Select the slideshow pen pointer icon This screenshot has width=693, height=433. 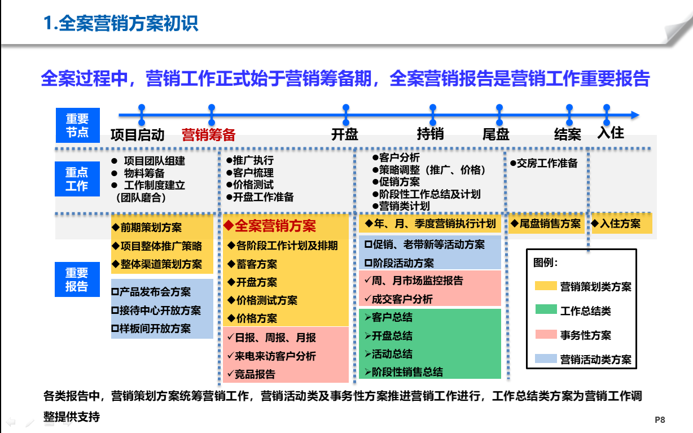point(30,423)
